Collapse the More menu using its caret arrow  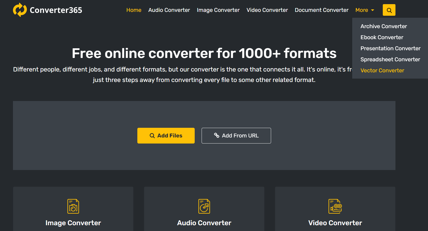tap(373, 10)
